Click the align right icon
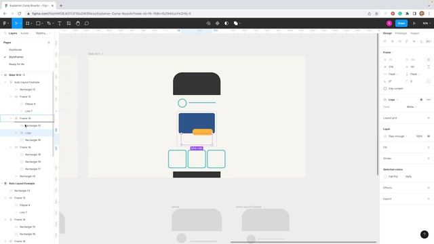 (399, 41)
